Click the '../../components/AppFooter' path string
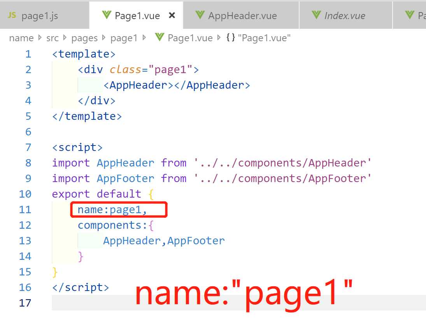The image size is (426, 326). (282, 179)
